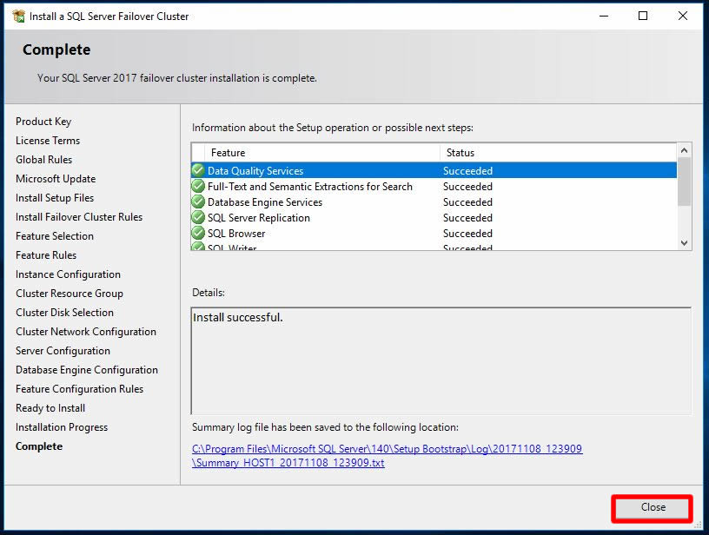
Task: Click green check icon for SQL Server Replication
Action: [x=198, y=218]
